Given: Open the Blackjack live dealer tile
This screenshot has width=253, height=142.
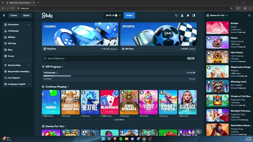Looking at the screenshot, I should coord(187,102).
